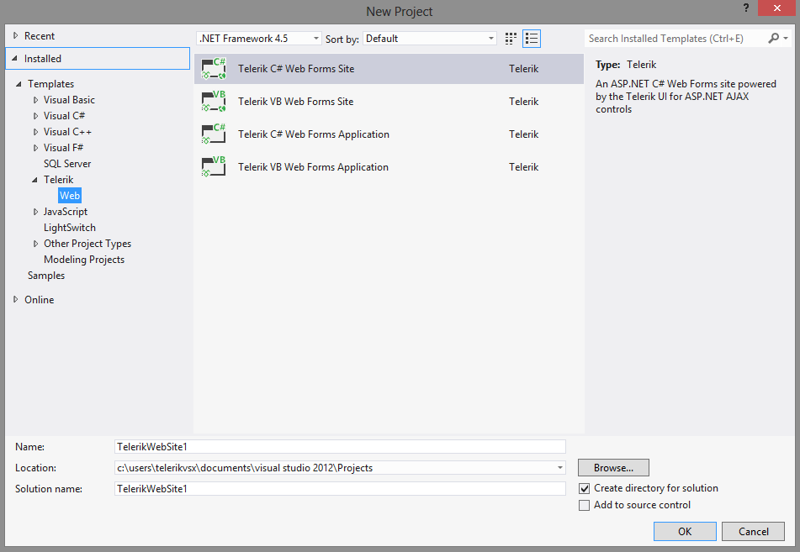The height and width of the screenshot is (552, 800).
Task: Open the Sort by Default dropdown
Action: 430,38
